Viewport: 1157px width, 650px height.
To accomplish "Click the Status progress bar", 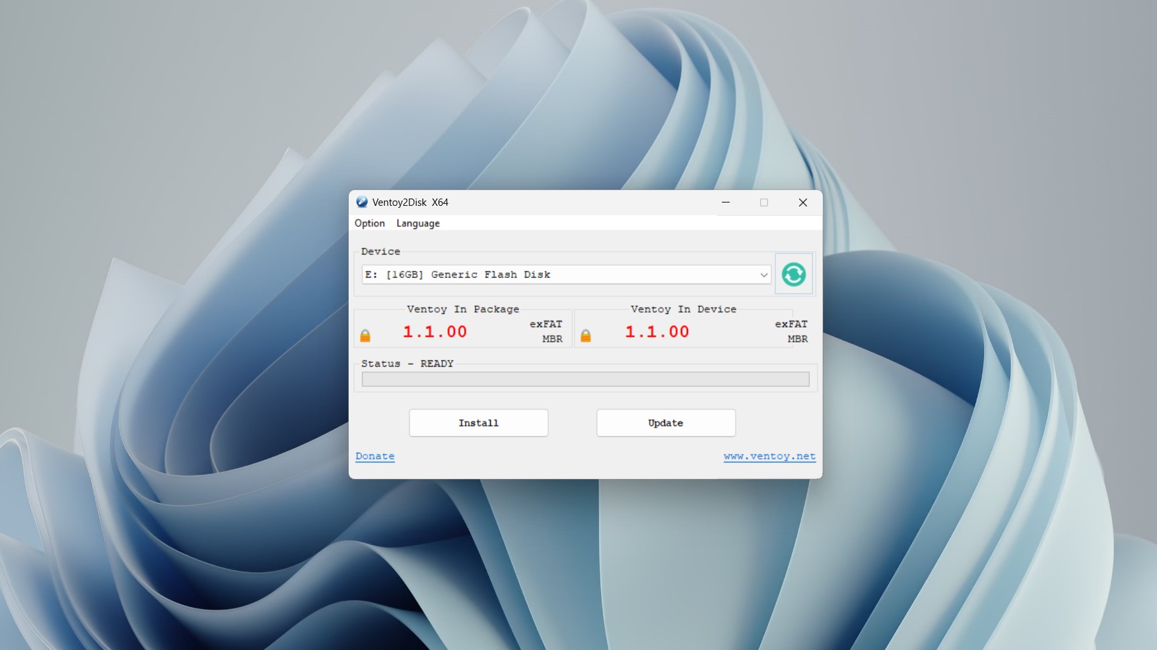I will tap(586, 379).
